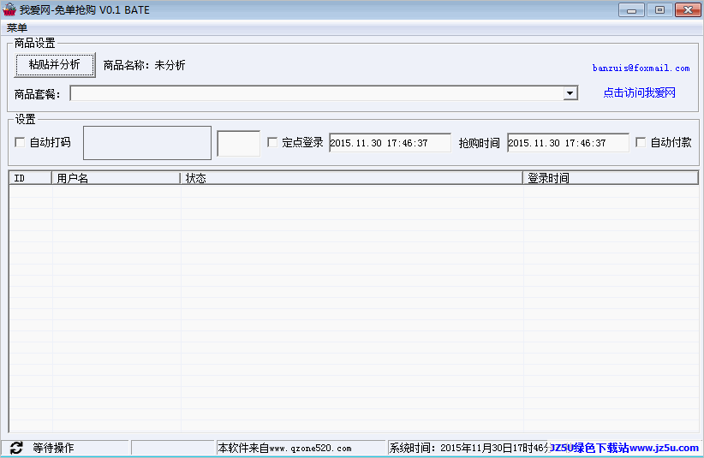The width and height of the screenshot is (704, 458).
Task: Visit the 点击访问我爱网 link
Action: [x=640, y=92]
